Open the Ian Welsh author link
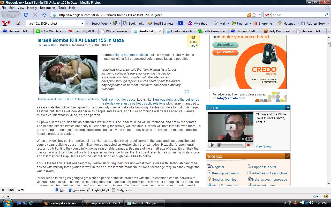The image size is (331, 207). (49, 45)
